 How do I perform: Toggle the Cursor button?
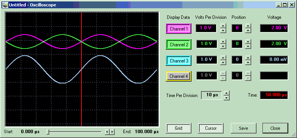pos(211,128)
